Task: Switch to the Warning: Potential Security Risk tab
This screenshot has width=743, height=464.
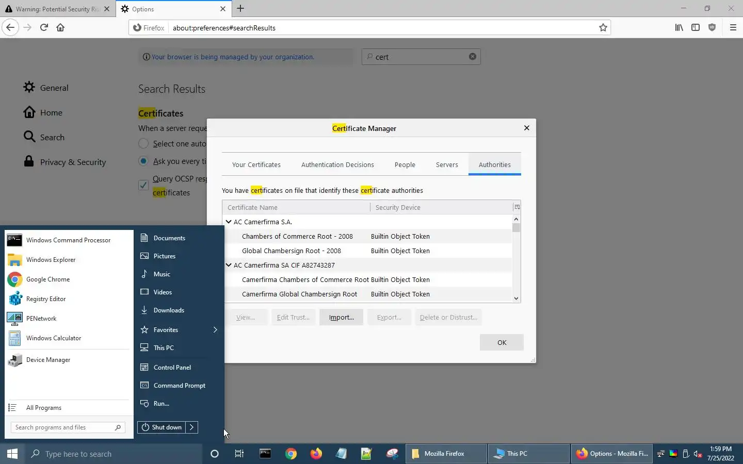Action: click(x=57, y=9)
